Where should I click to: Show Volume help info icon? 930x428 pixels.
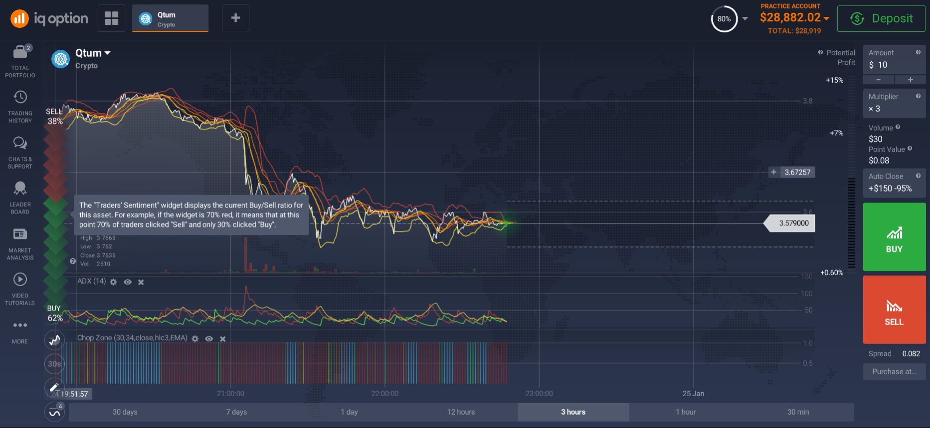tap(898, 127)
